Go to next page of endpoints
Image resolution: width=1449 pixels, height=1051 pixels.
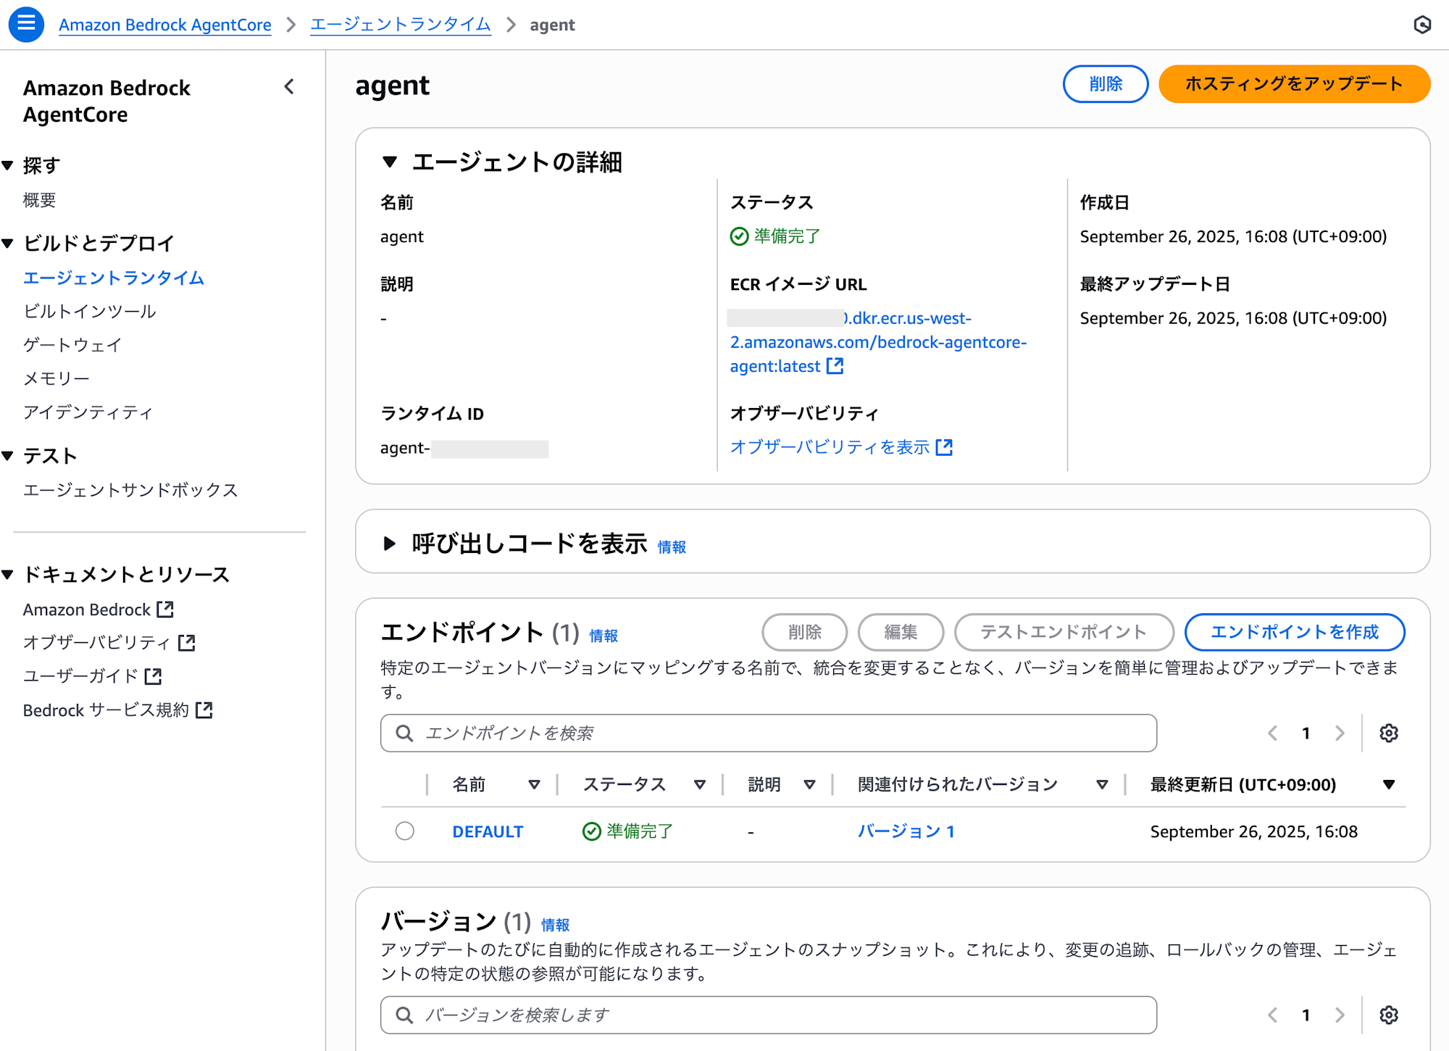point(1340,733)
